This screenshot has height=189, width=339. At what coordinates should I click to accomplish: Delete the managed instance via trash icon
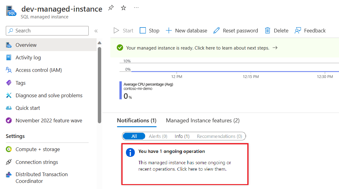click(x=267, y=31)
